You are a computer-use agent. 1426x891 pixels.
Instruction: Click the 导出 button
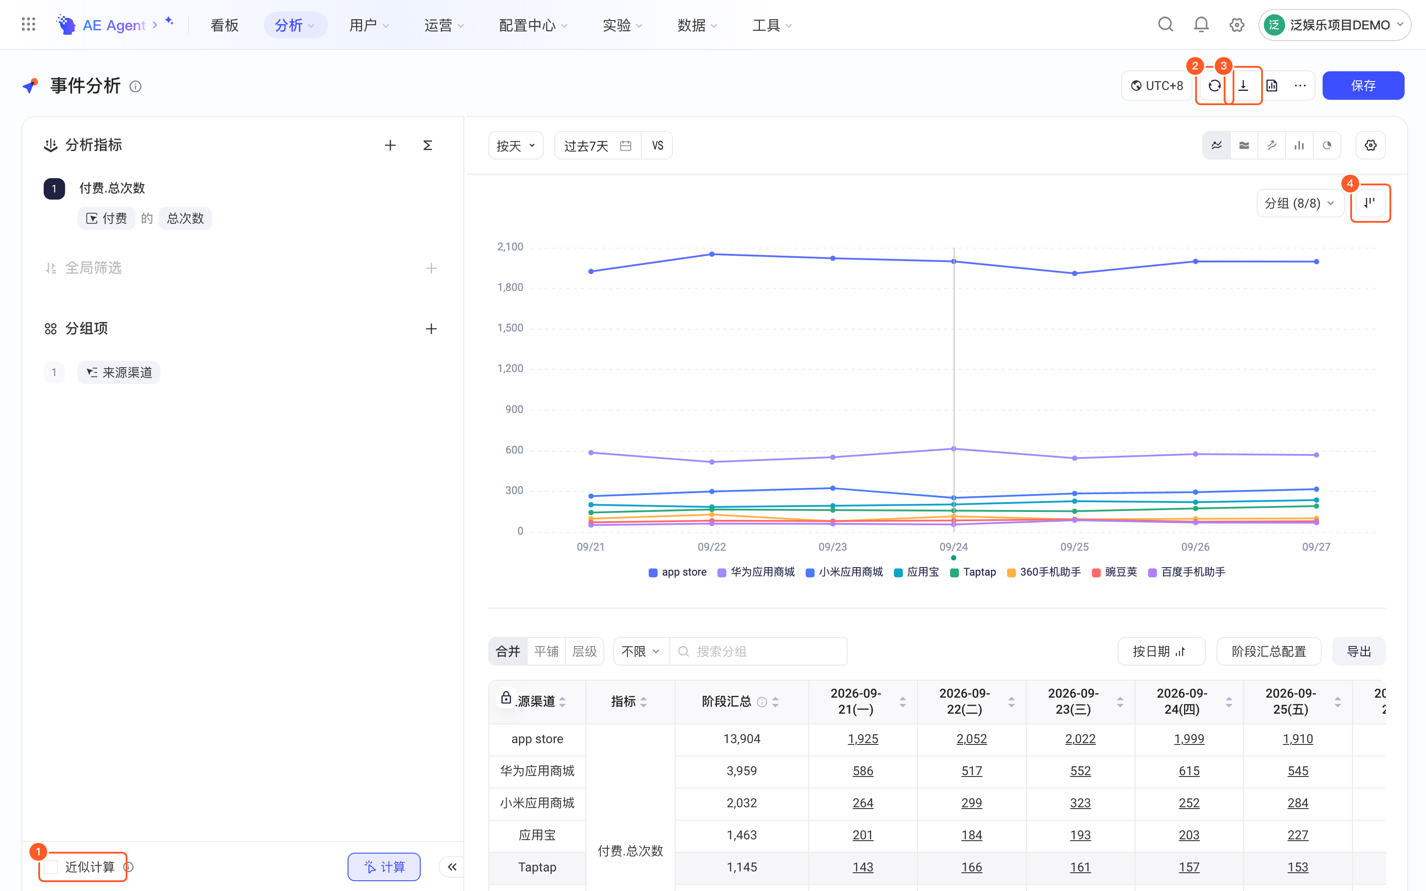coord(1359,651)
